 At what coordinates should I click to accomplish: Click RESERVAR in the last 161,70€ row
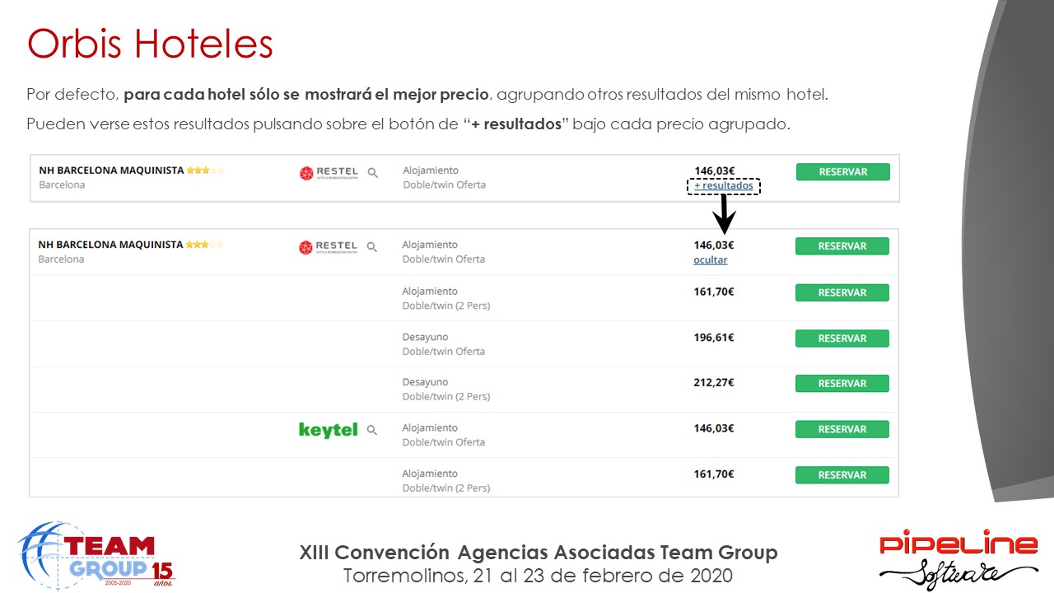click(842, 475)
